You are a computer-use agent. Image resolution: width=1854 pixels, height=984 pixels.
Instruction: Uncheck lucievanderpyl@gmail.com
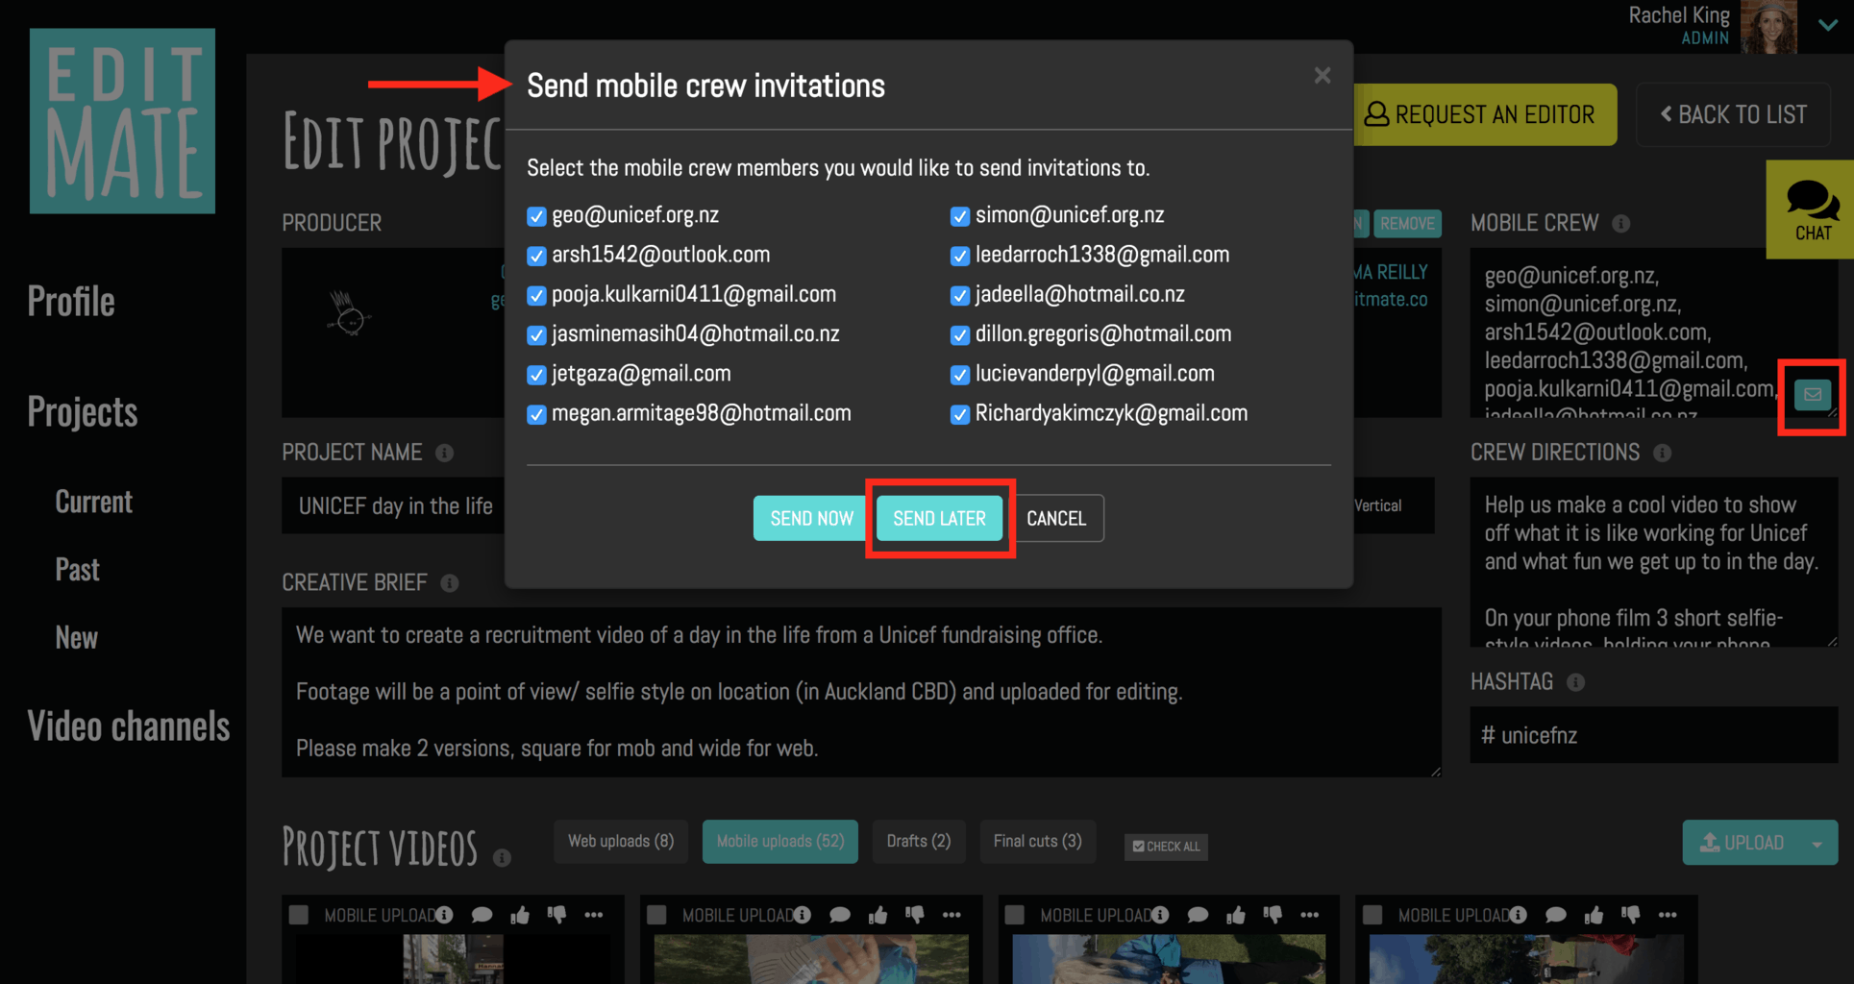(959, 375)
